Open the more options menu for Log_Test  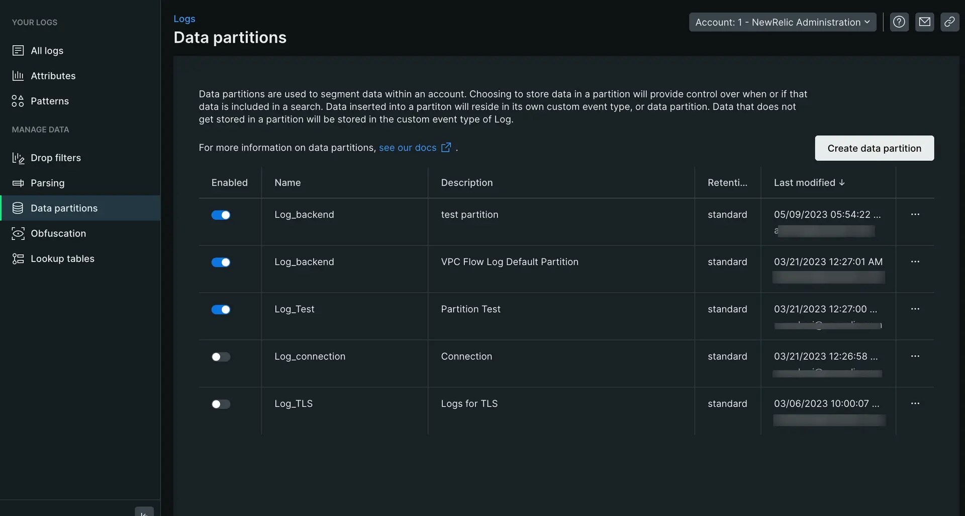click(915, 309)
